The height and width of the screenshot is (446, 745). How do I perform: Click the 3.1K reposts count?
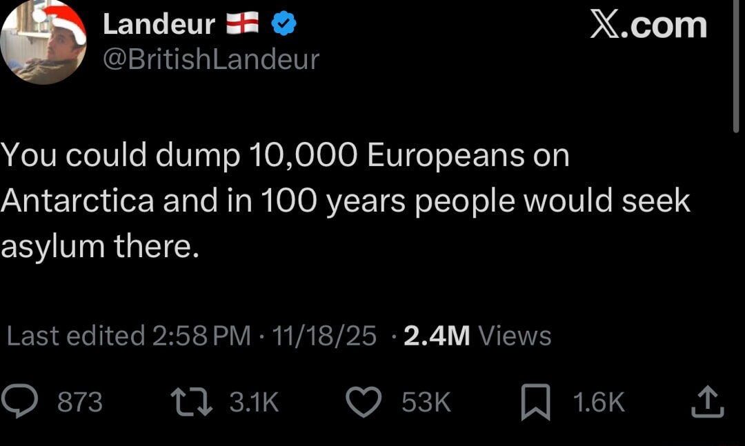[x=254, y=403]
